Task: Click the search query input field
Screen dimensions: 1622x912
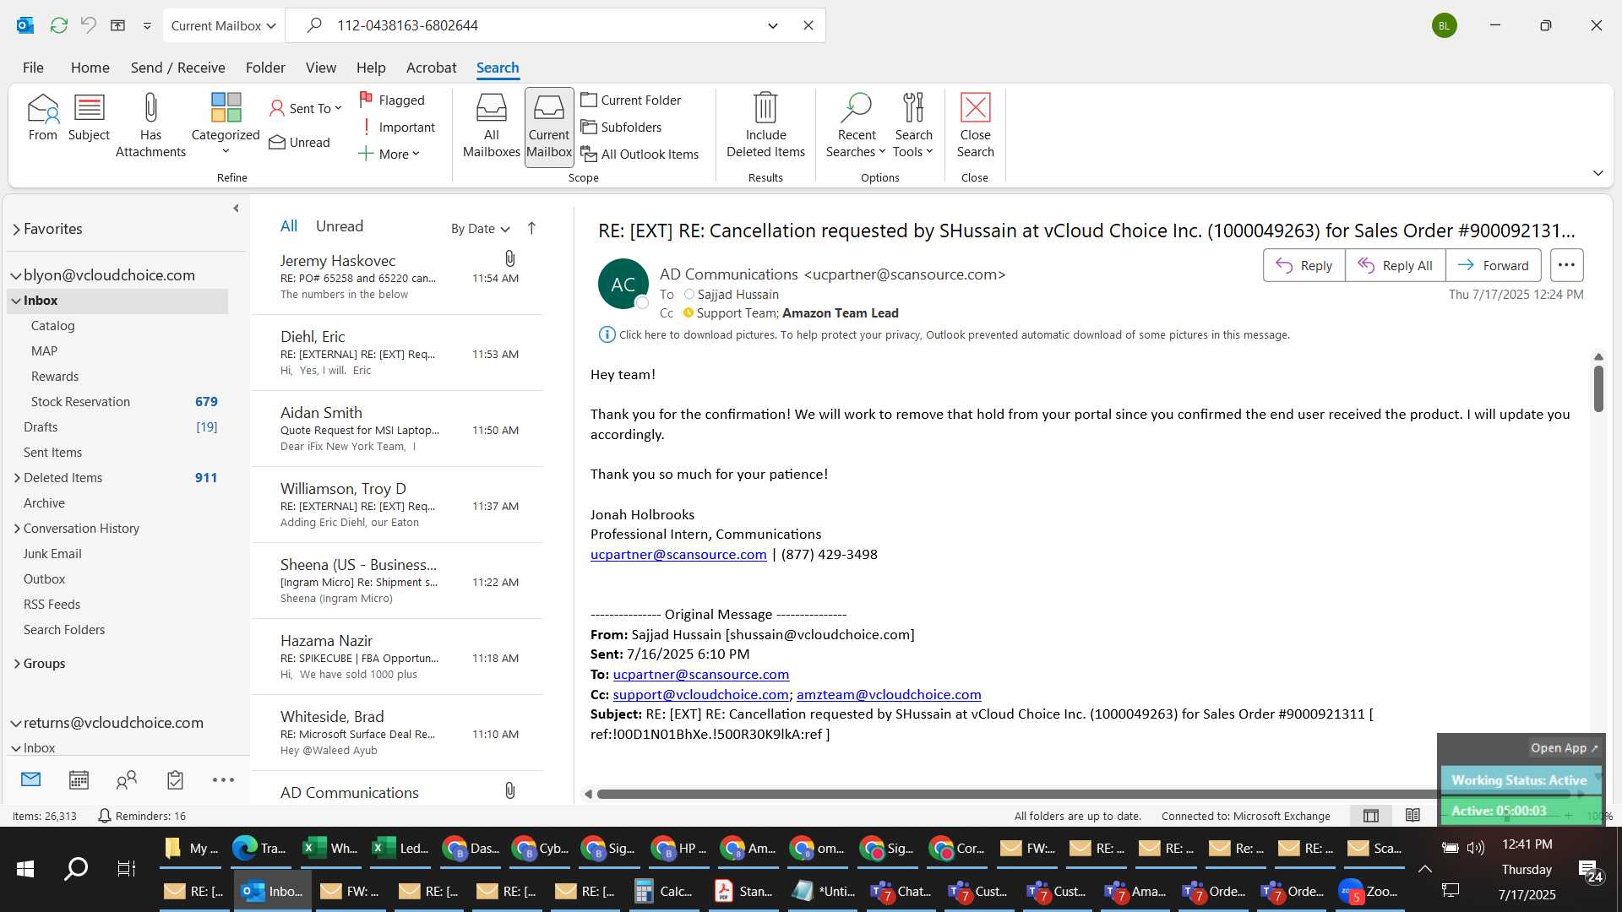Action: point(541,25)
